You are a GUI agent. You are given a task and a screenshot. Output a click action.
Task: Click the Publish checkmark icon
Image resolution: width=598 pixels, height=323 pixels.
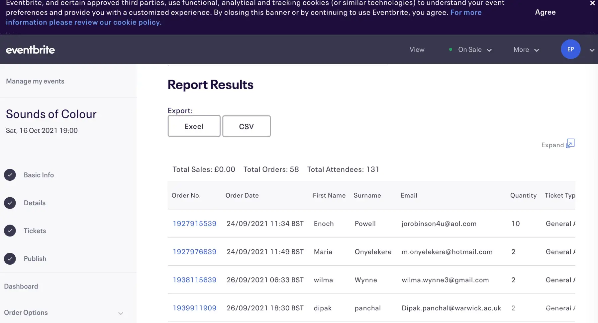[10, 259]
